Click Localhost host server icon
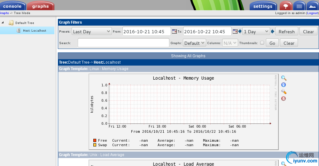Viewport: 319px width, 166px height. pyautogui.click(x=19, y=31)
